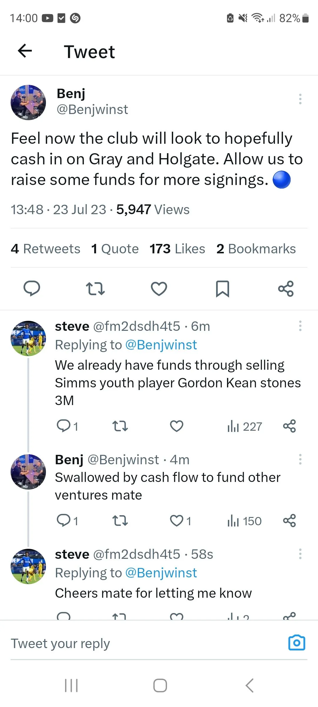Bookmark the main tweet
This screenshot has height=707, width=318.
pyautogui.click(x=222, y=288)
